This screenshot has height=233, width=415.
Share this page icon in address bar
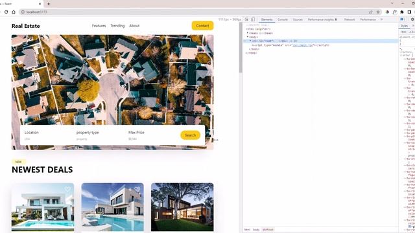pyautogui.click(x=370, y=12)
